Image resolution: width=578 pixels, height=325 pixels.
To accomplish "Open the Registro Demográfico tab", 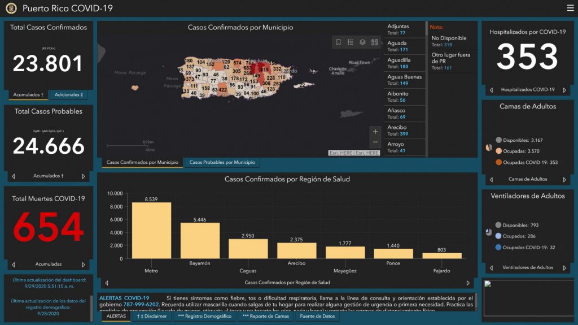I will [x=204, y=317].
